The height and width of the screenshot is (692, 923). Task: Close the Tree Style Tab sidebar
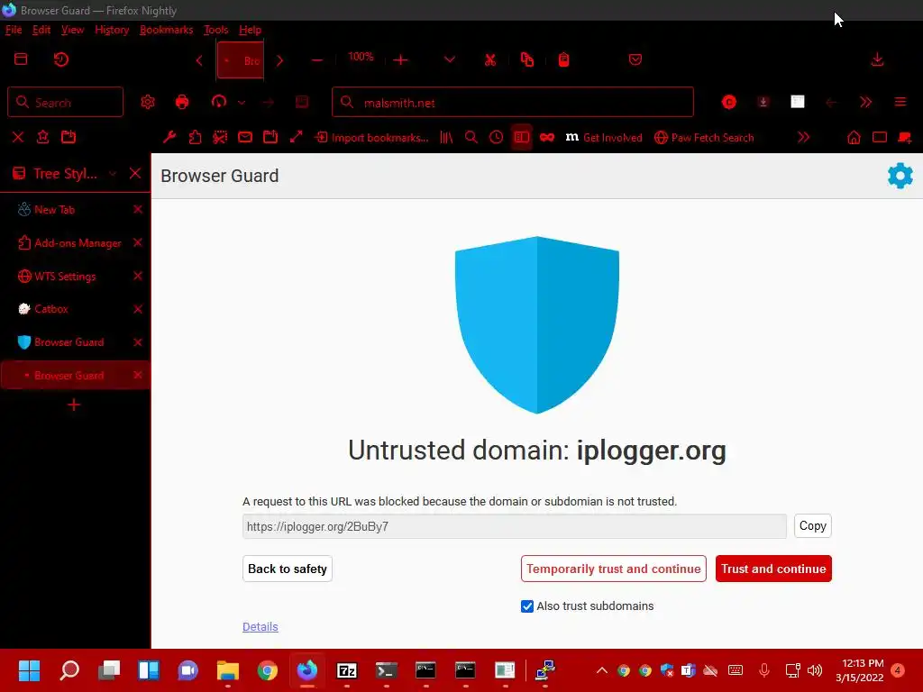click(135, 174)
